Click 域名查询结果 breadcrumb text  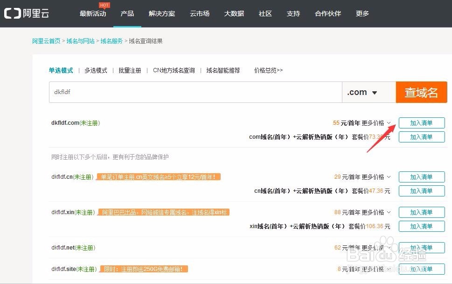pos(146,41)
